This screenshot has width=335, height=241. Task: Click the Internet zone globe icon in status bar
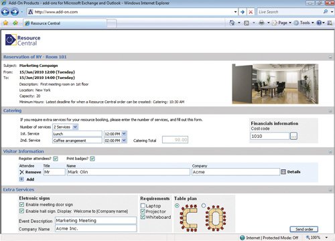coord(243,238)
